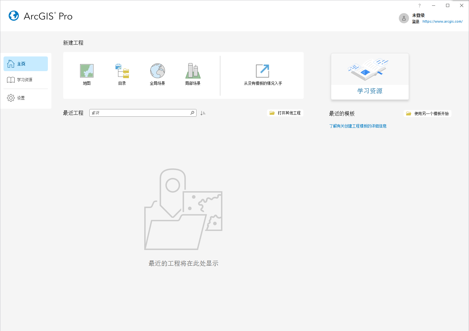
Task: Create a 局部场景 (Local Scene) project
Action: (x=193, y=74)
